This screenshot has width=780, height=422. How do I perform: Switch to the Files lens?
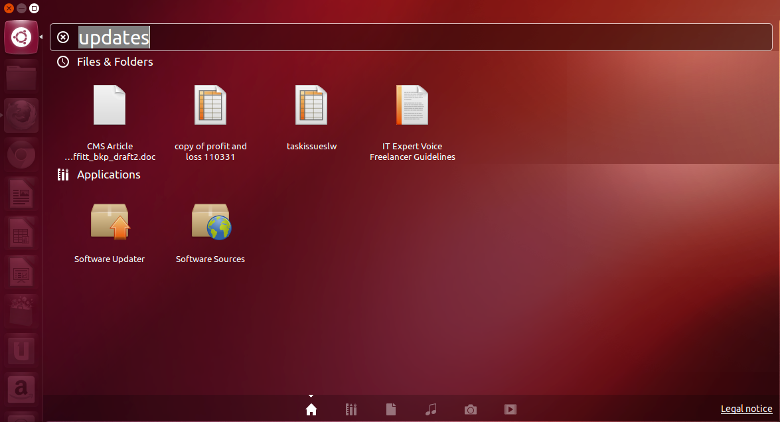(x=391, y=409)
